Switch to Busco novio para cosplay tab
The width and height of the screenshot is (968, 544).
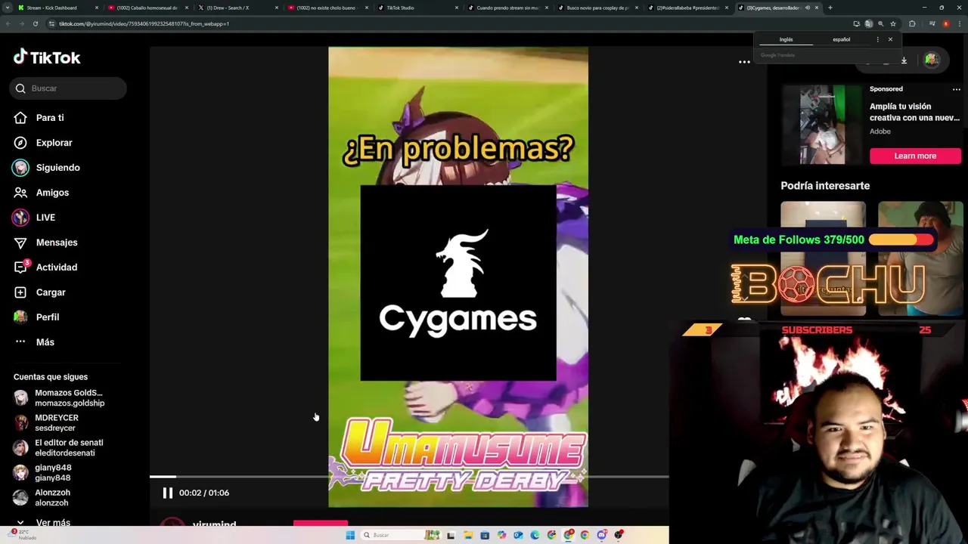click(x=597, y=8)
